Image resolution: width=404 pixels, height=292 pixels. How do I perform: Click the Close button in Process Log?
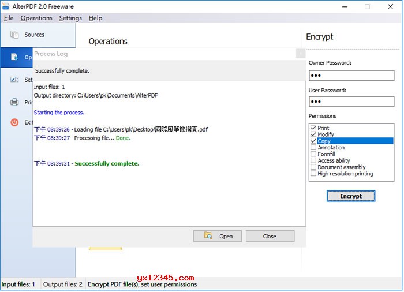click(x=270, y=236)
